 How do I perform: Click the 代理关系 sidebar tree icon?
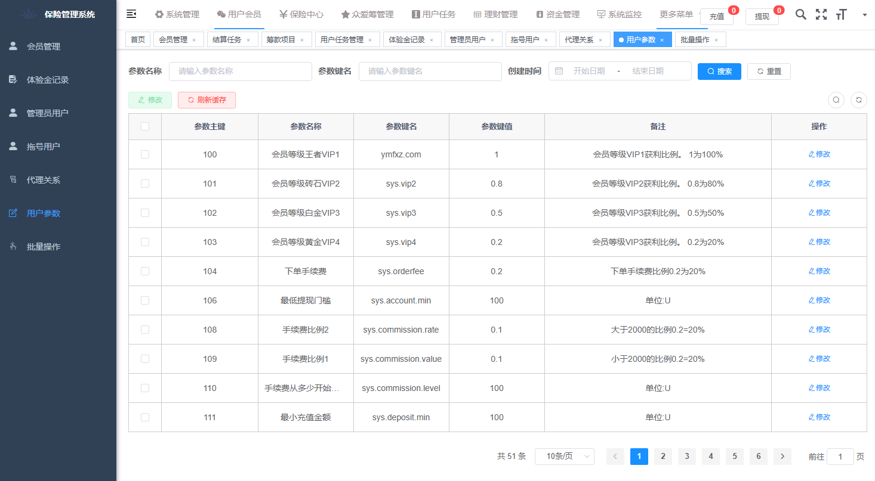[13, 179]
